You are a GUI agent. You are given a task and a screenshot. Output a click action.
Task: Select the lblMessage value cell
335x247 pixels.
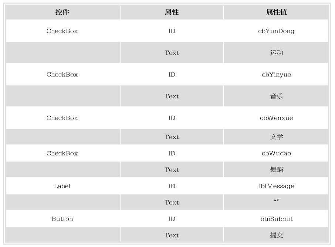[x=276, y=186]
